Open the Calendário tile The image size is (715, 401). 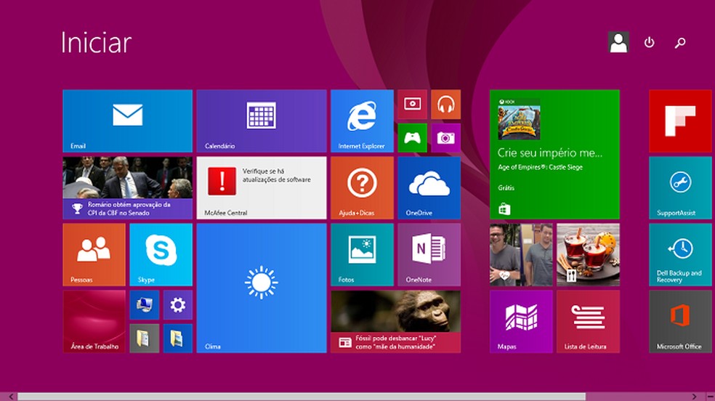[x=262, y=121]
